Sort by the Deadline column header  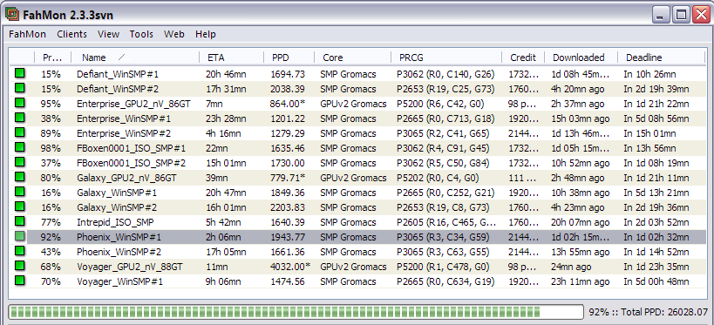pyautogui.click(x=661, y=58)
